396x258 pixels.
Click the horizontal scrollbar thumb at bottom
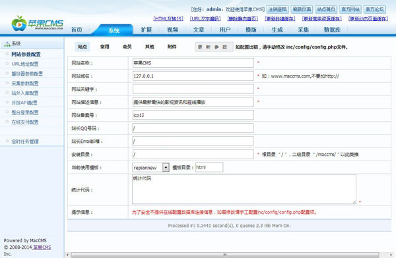225,255
